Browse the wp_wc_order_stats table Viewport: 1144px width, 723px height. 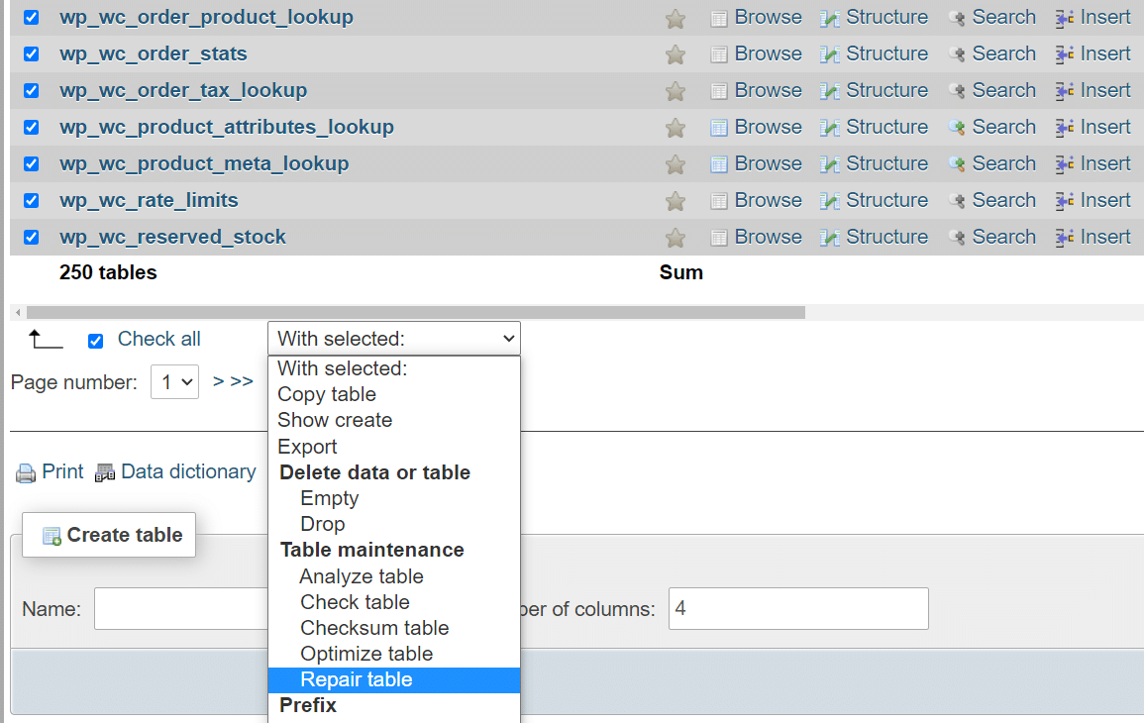click(768, 53)
